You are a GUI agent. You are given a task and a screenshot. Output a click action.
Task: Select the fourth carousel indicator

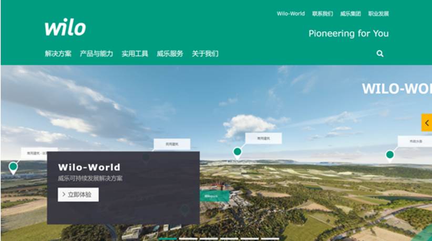point(229,239)
